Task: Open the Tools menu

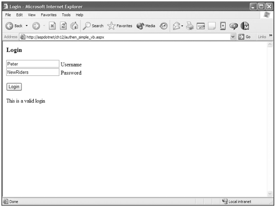Action: coord(66,15)
